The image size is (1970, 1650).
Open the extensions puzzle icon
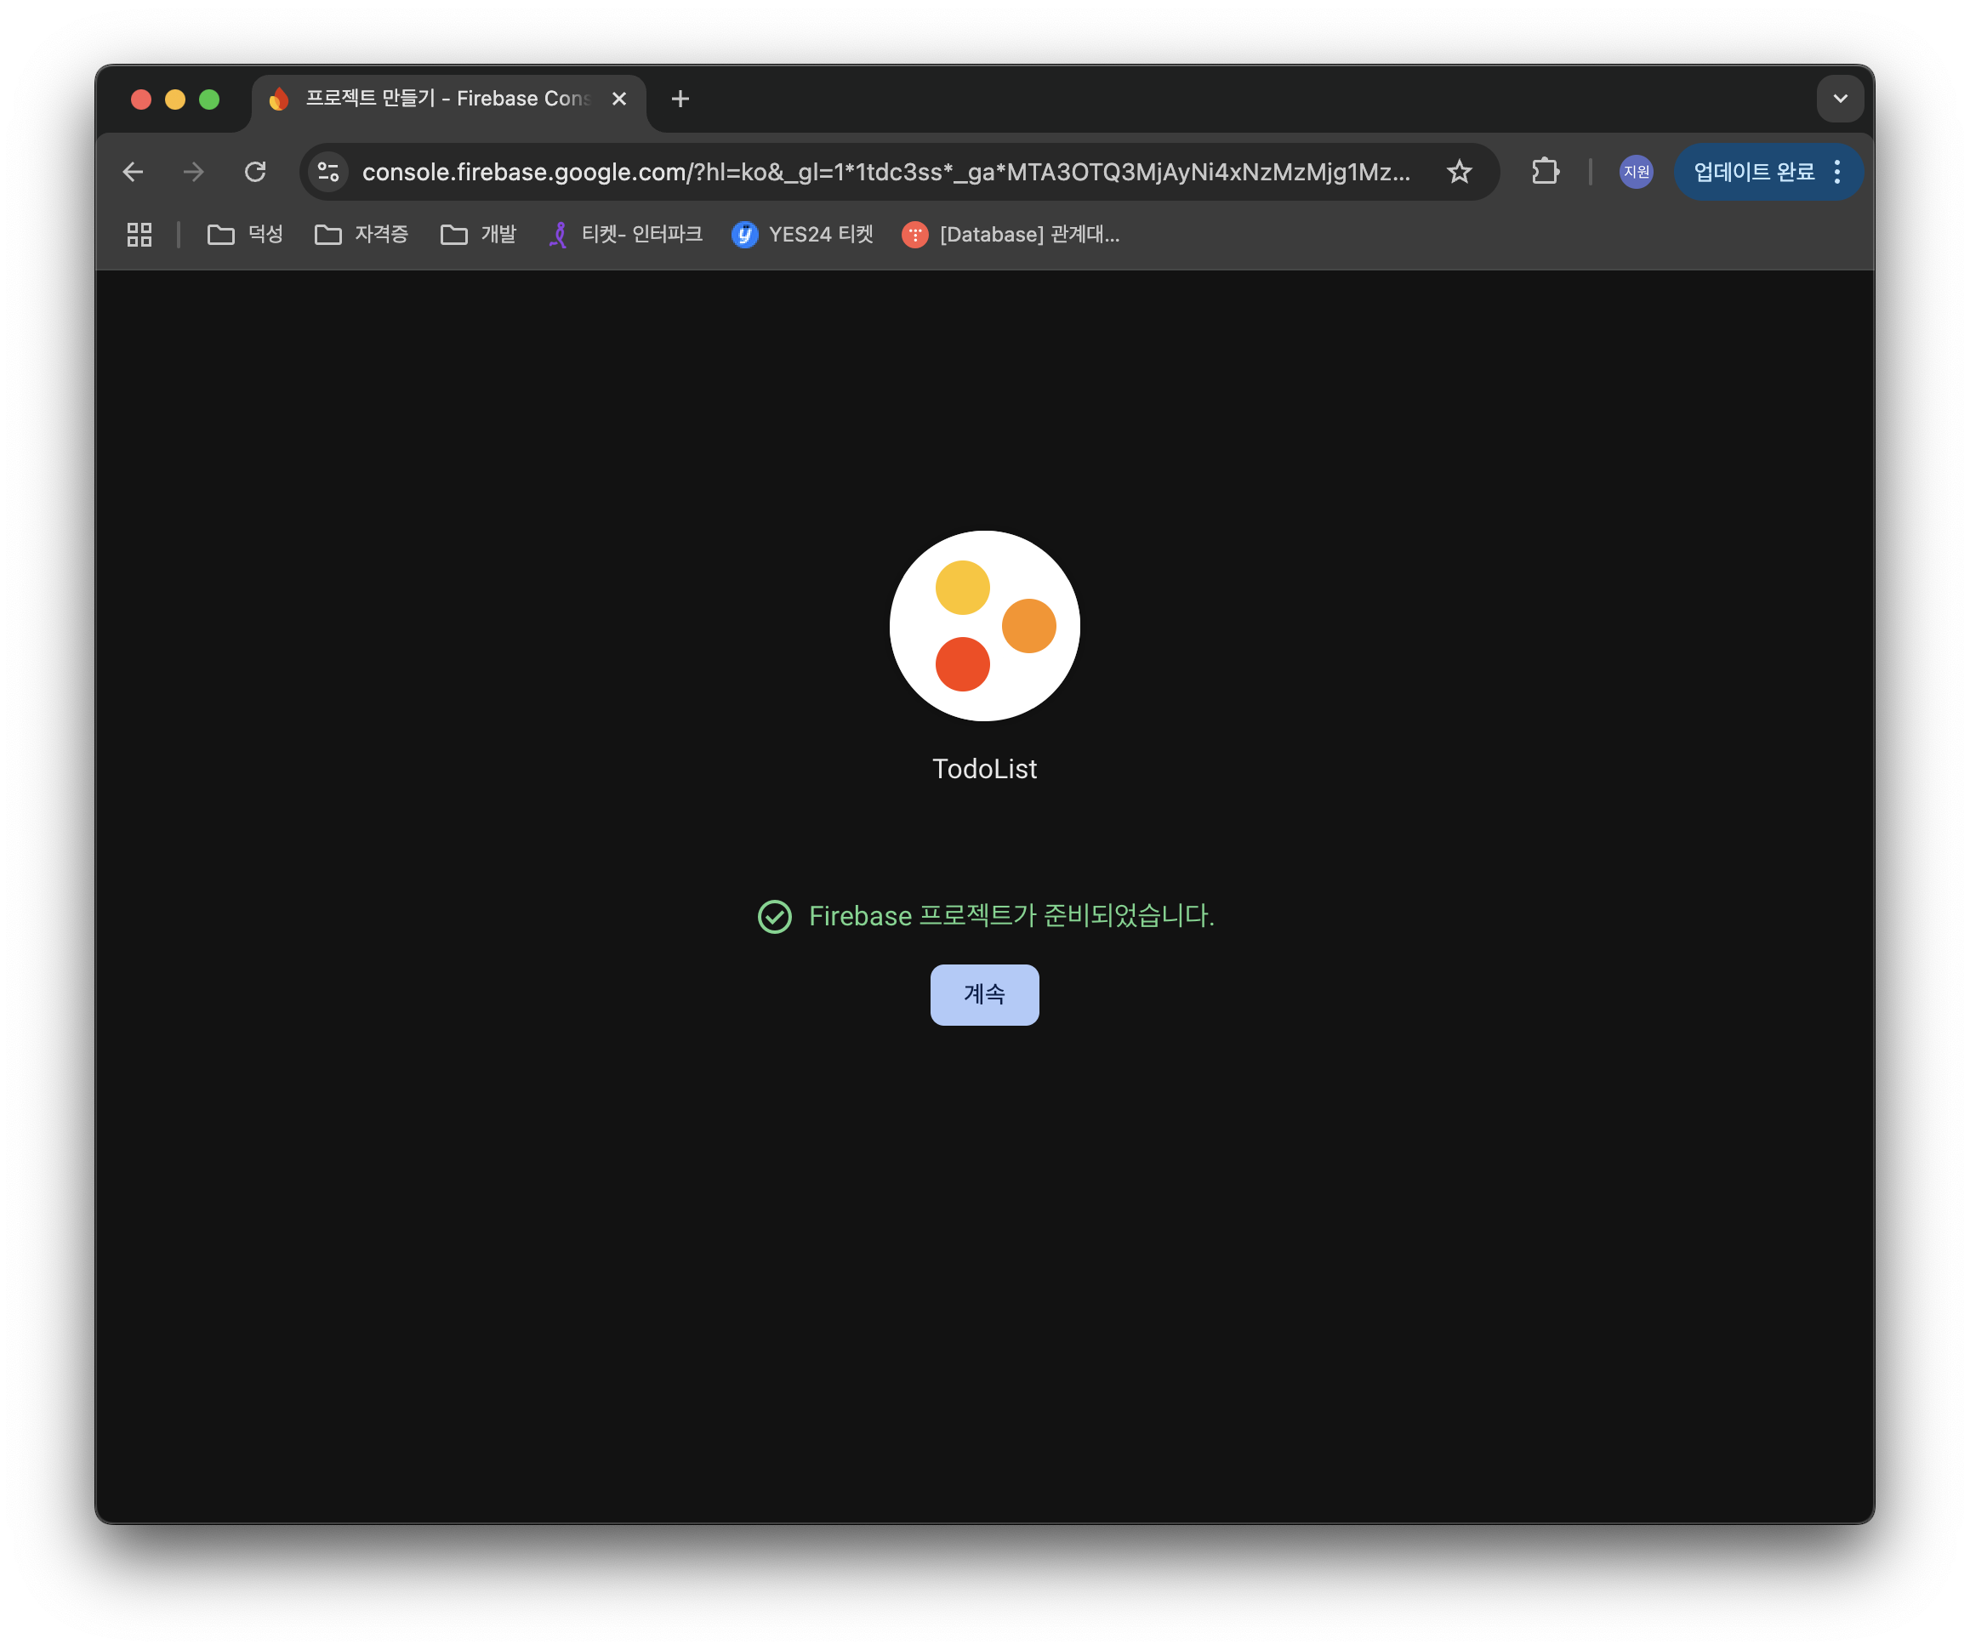tap(1545, 172)
